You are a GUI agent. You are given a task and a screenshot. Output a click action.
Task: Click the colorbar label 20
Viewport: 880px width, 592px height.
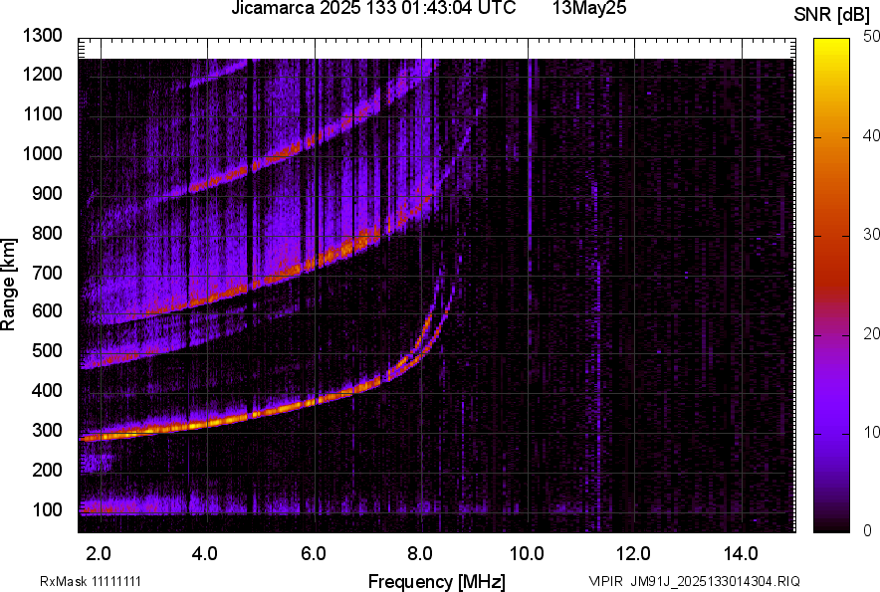click(x=871, y=333)
